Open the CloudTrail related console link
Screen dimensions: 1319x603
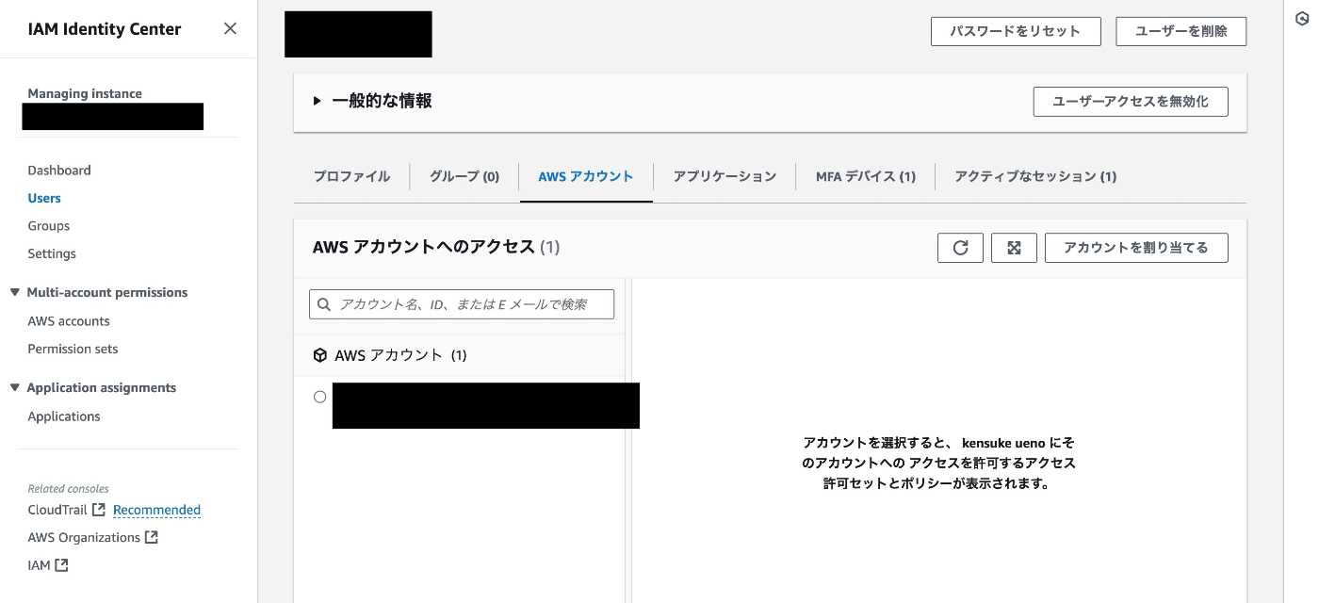point(57,510)
